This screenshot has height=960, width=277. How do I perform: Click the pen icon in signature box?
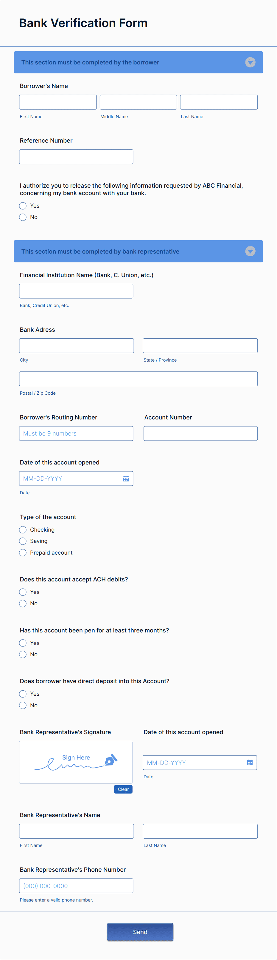coord(111,759)
